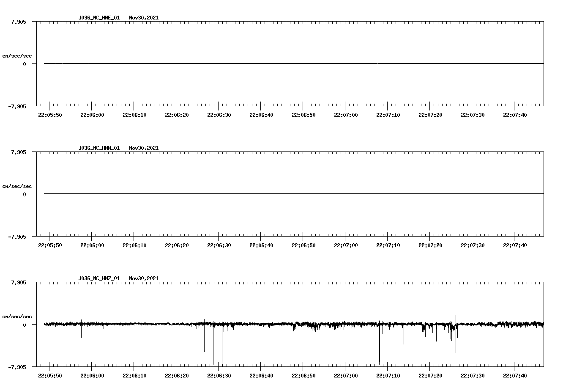Click the cm/sec/sec unit label on the HNZ plot
The width and height of the screenshot is (574, 391).
pyautogui.click(x=17, y=317)
